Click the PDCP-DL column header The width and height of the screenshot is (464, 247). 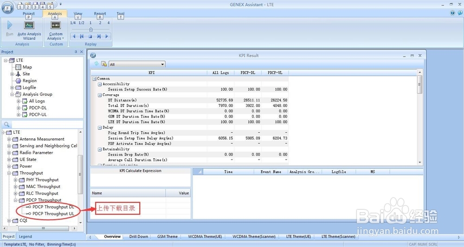tap(248, 72)
